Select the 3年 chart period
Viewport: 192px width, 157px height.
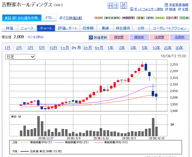(x=133, y=48)
